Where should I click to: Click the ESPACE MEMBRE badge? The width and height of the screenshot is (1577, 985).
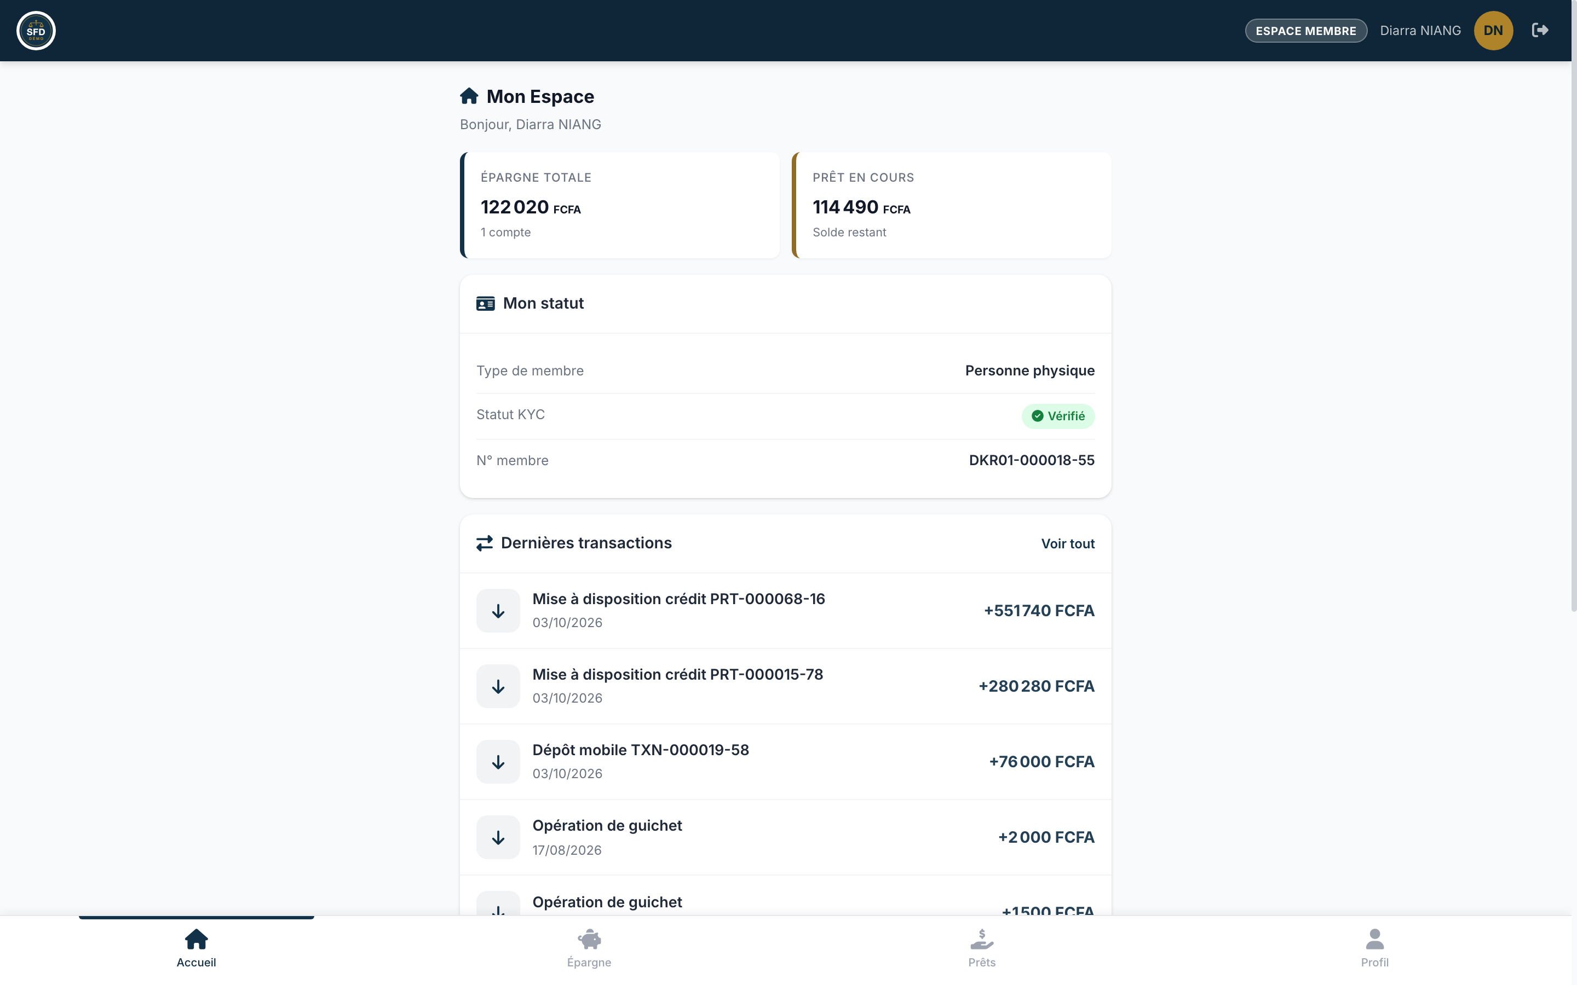(1306, 31)
